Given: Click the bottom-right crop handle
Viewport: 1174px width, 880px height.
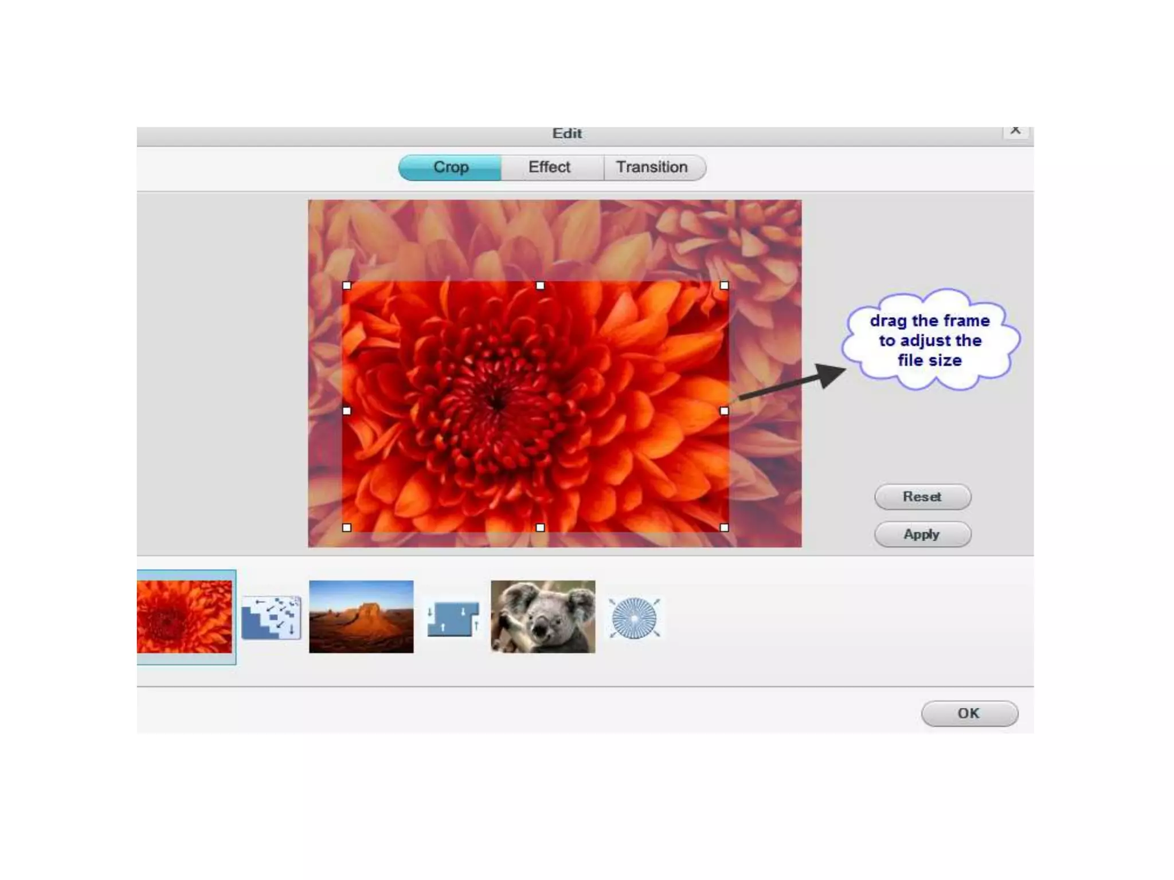Looking at the screenshot, I should (724, 527).
